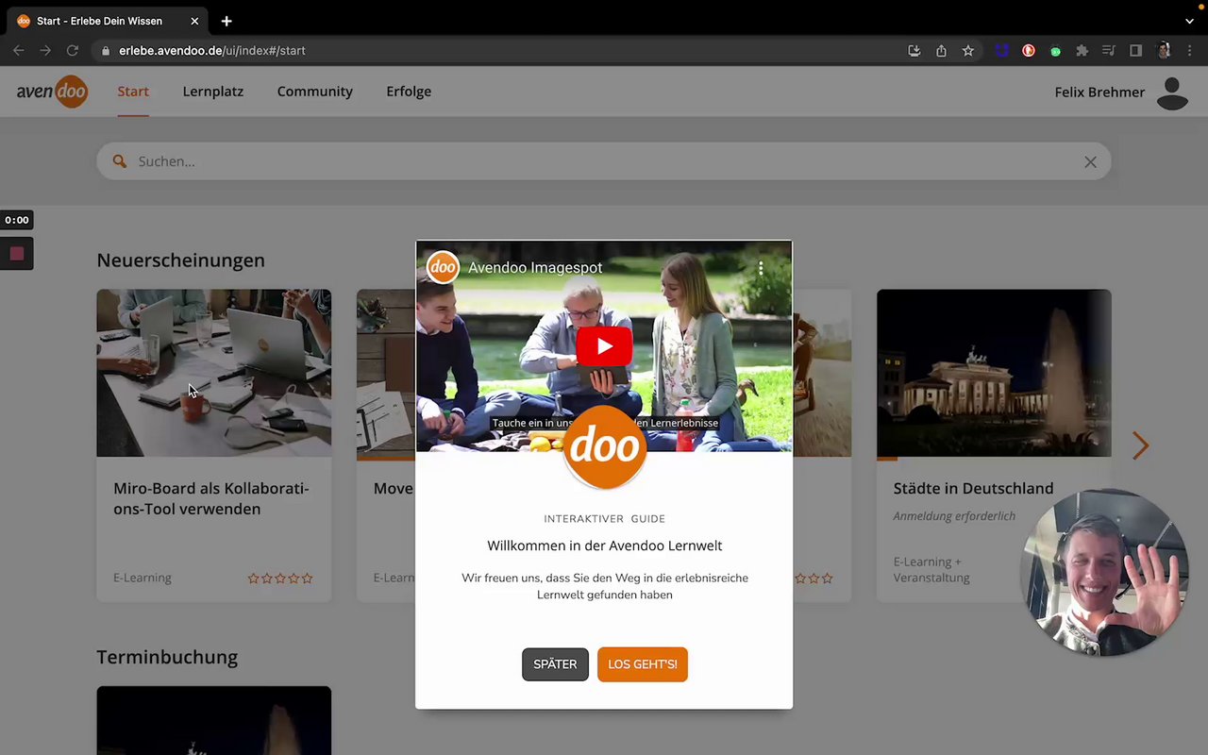Stop the screen recording with the red square

point(17,253)
